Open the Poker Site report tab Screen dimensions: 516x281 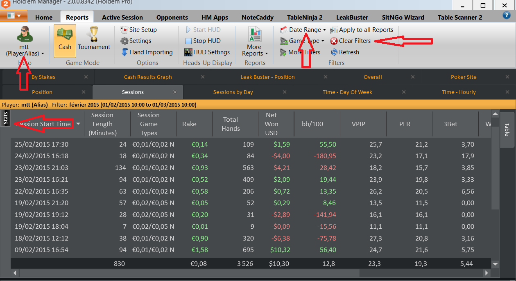464,77
